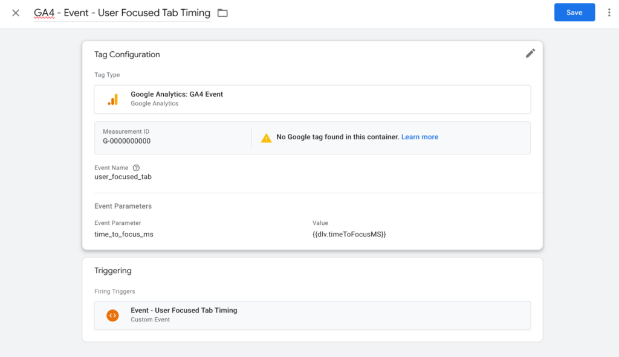This screenshot has width=619, height=357.
Task: Click the warning triangle about no Google tag
Action: pos(266,137)
